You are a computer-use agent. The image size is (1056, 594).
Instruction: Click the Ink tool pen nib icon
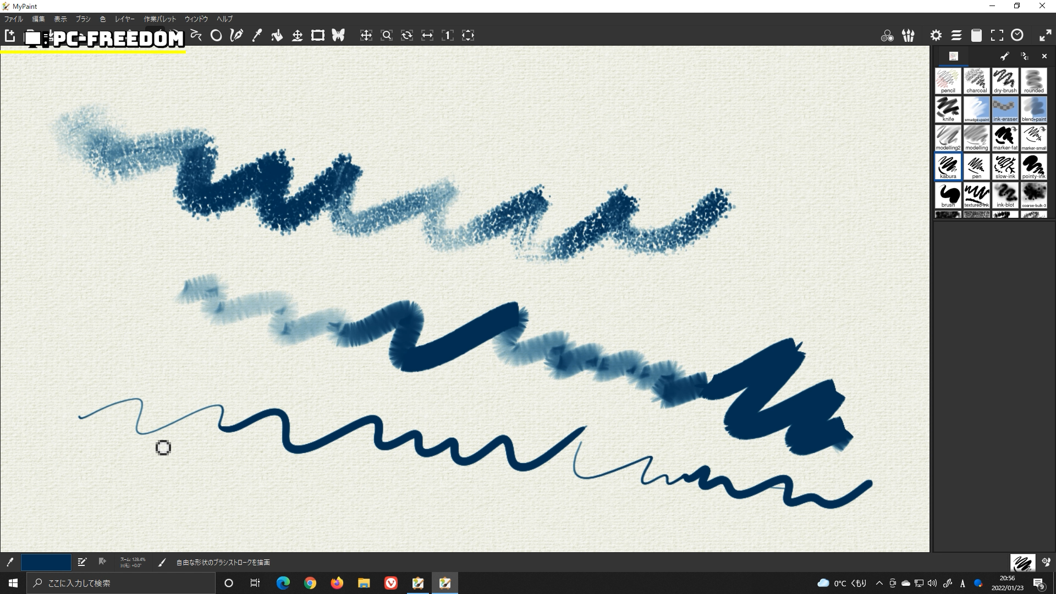(237, 36)
